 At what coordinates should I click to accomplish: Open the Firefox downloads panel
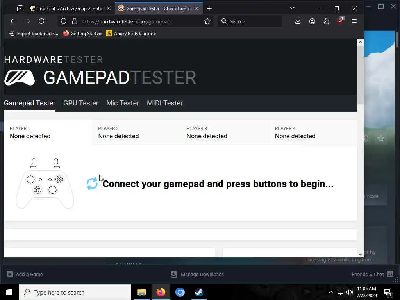pyautogui.click(x=298, y=21)
